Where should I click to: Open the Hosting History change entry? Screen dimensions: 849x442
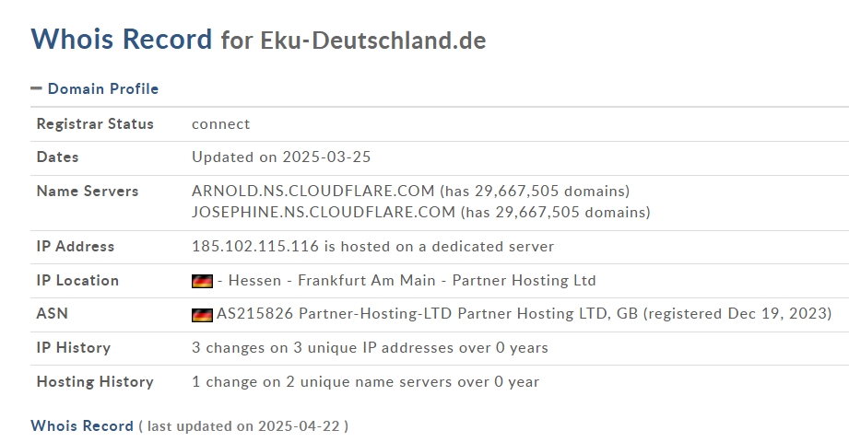coord(365,382)
